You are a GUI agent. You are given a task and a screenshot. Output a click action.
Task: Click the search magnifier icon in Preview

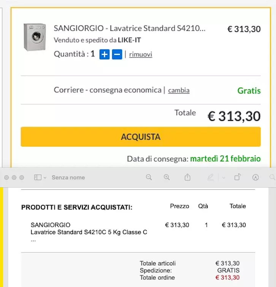(x=272, y=178)
